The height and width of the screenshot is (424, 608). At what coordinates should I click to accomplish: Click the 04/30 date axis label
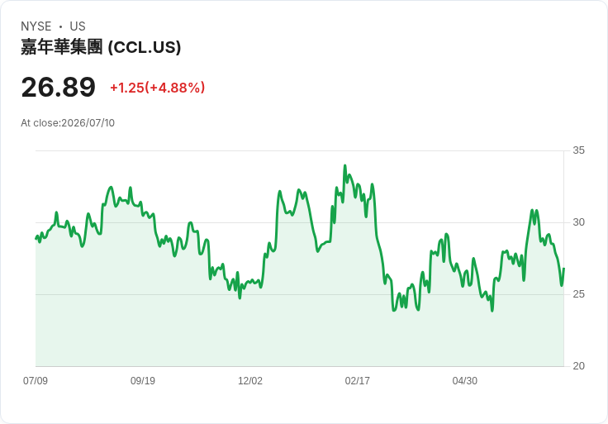click(464, 381)
